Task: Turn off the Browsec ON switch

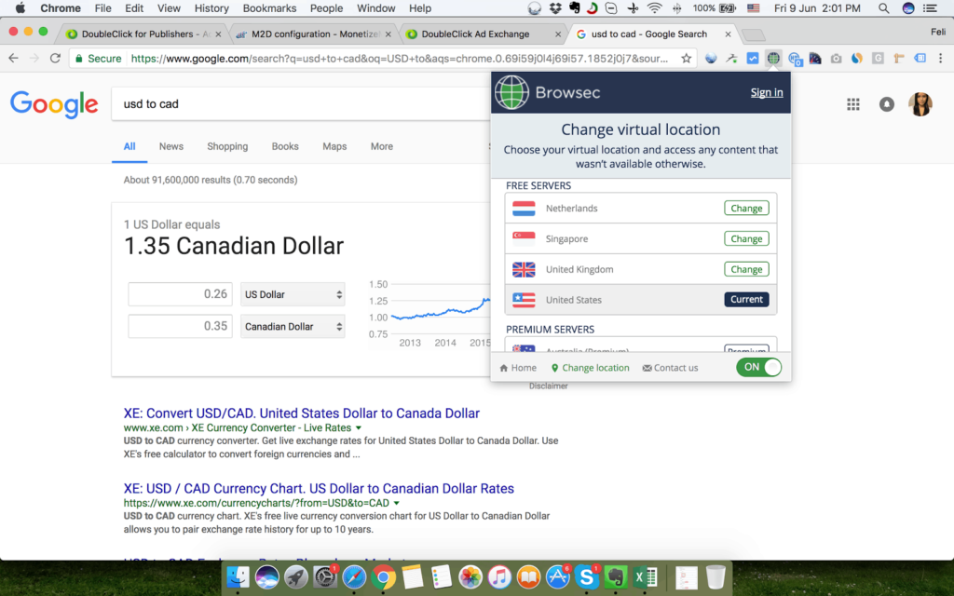Action: (759, 367)
